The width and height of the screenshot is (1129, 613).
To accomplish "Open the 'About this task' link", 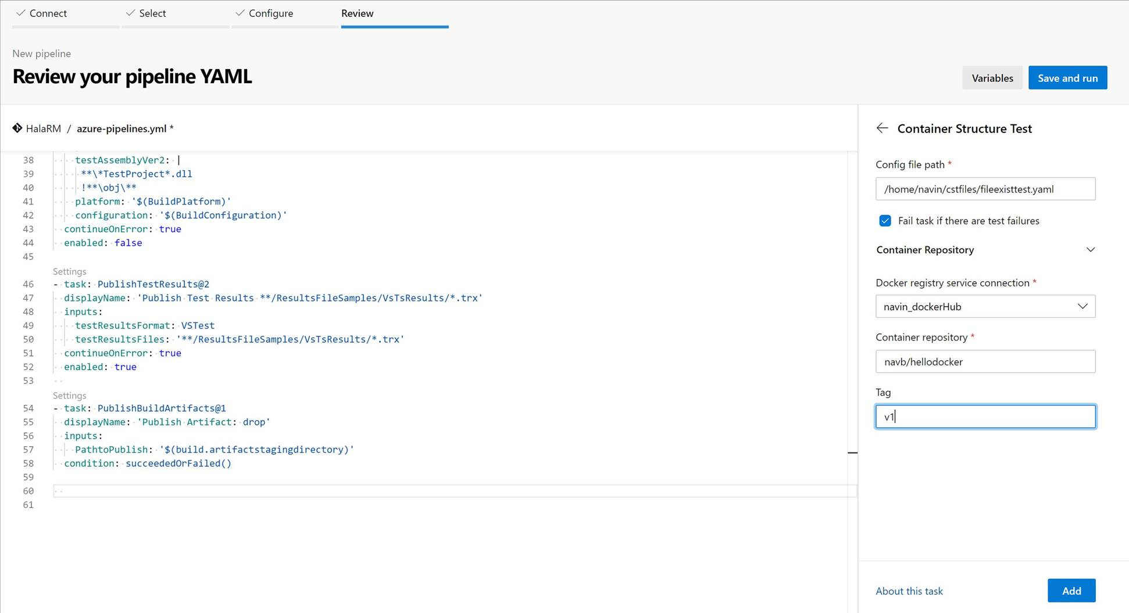I will point(909,590).
